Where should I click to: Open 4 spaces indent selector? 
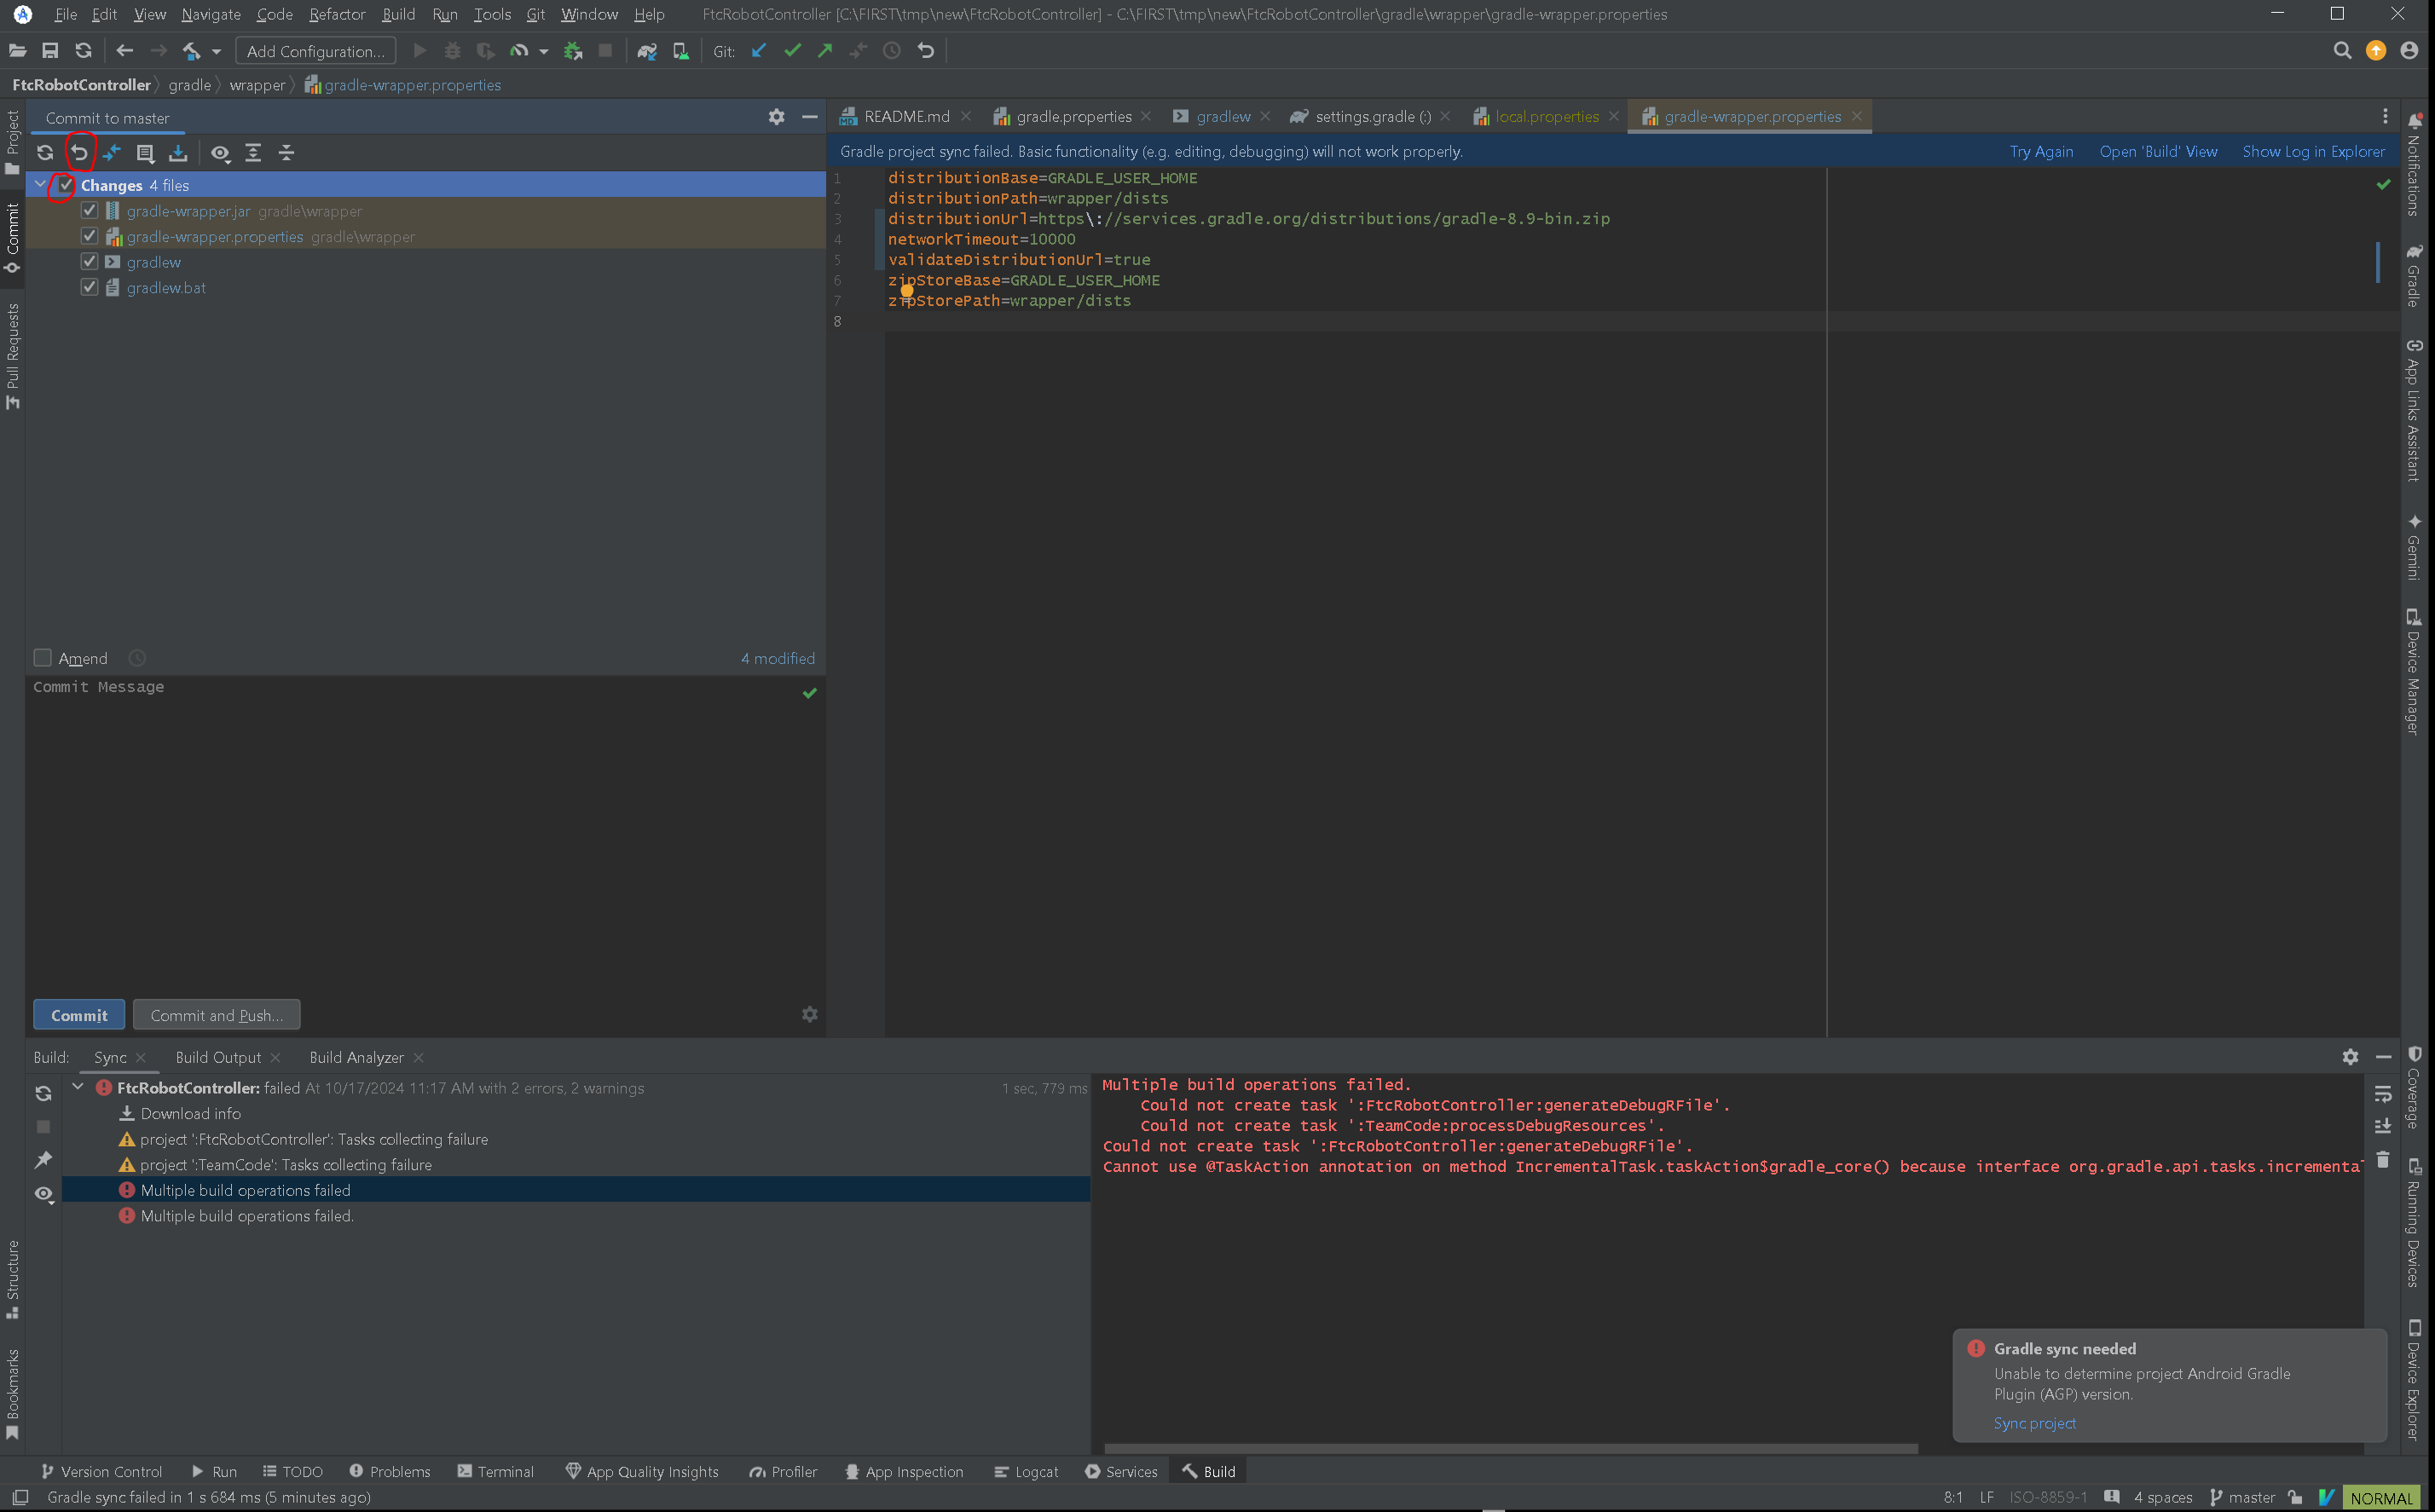tap(2162, 1497)
